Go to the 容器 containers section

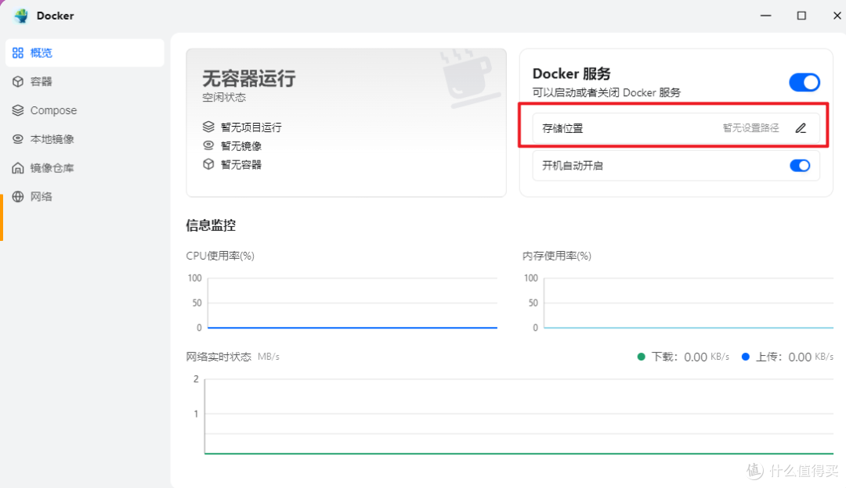point(85,81)
